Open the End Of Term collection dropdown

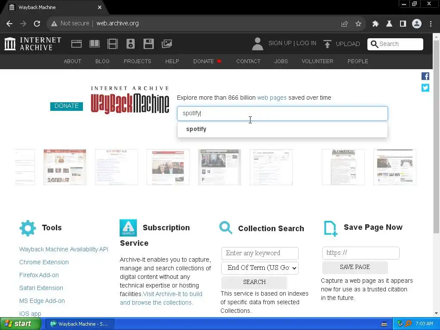[260, 268]
